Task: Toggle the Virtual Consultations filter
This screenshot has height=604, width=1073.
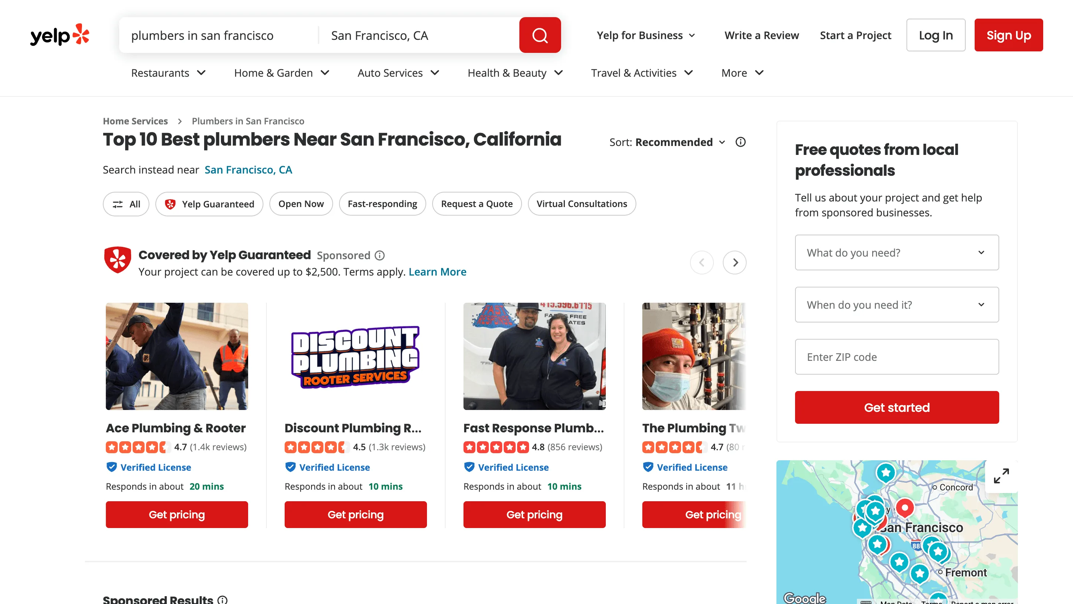Action: 582,204
